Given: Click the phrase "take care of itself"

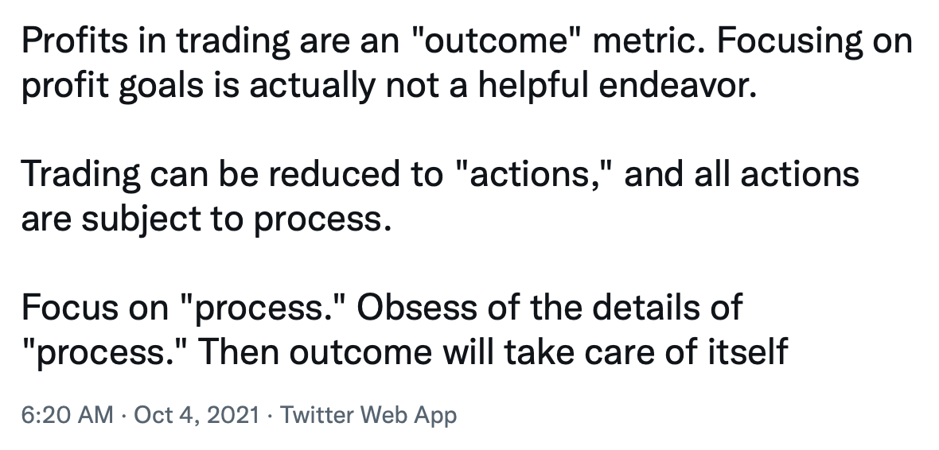Looking at the screenshot, I should [x=645, y=352].
